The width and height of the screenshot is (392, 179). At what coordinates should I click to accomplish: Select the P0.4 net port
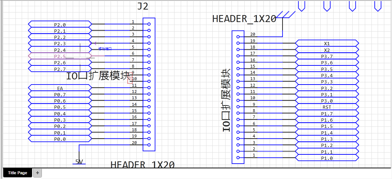60,113
